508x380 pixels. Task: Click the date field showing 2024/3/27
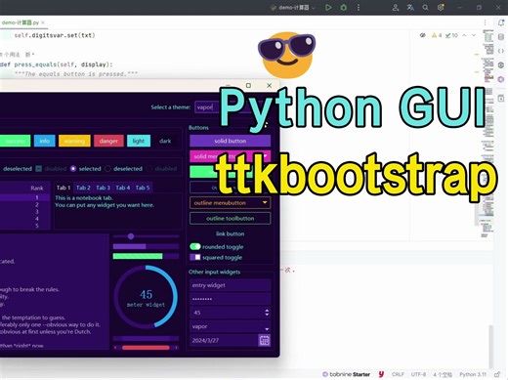(224, 340)
